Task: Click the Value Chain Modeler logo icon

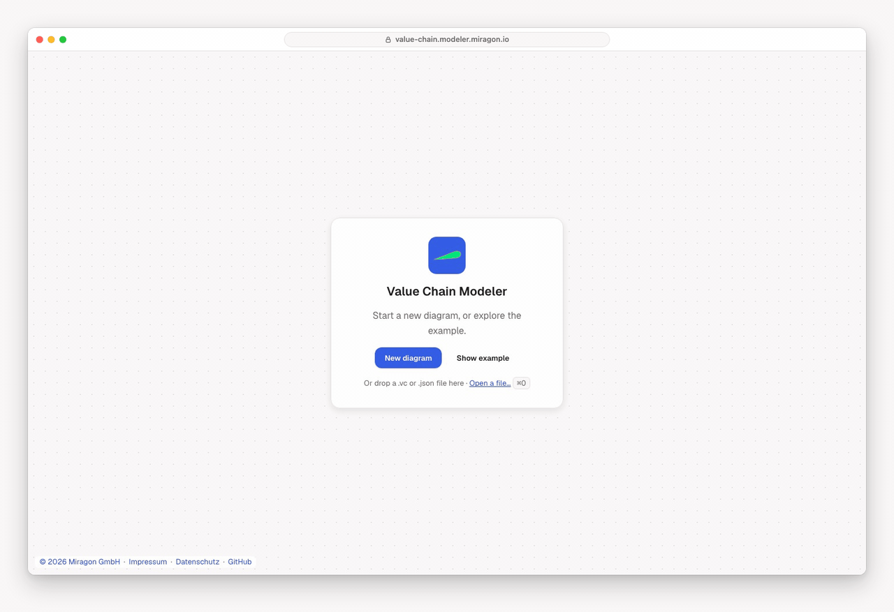Action: [x=447, y=255]
